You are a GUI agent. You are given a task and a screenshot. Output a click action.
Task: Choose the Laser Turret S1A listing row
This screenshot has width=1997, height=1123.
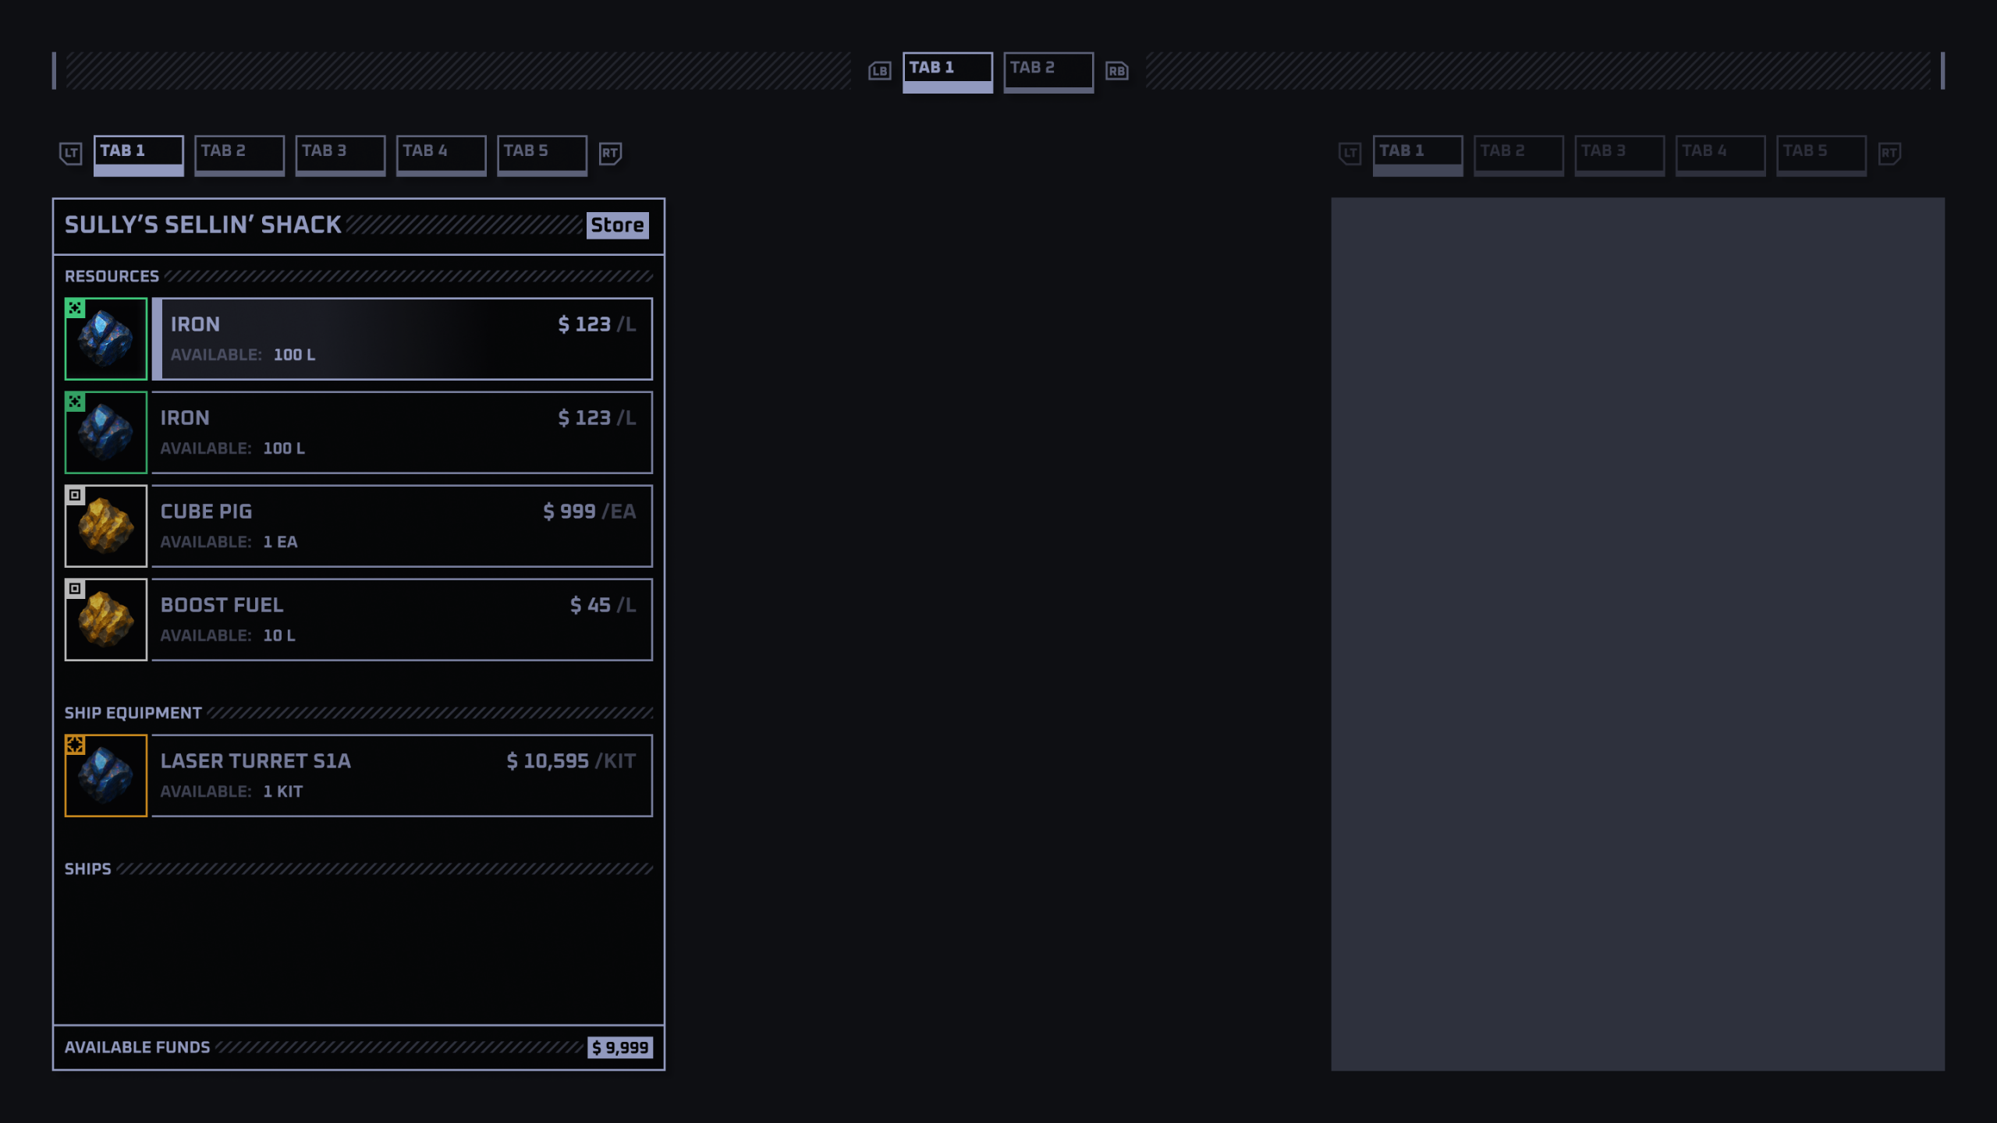(x=402, y=775)
